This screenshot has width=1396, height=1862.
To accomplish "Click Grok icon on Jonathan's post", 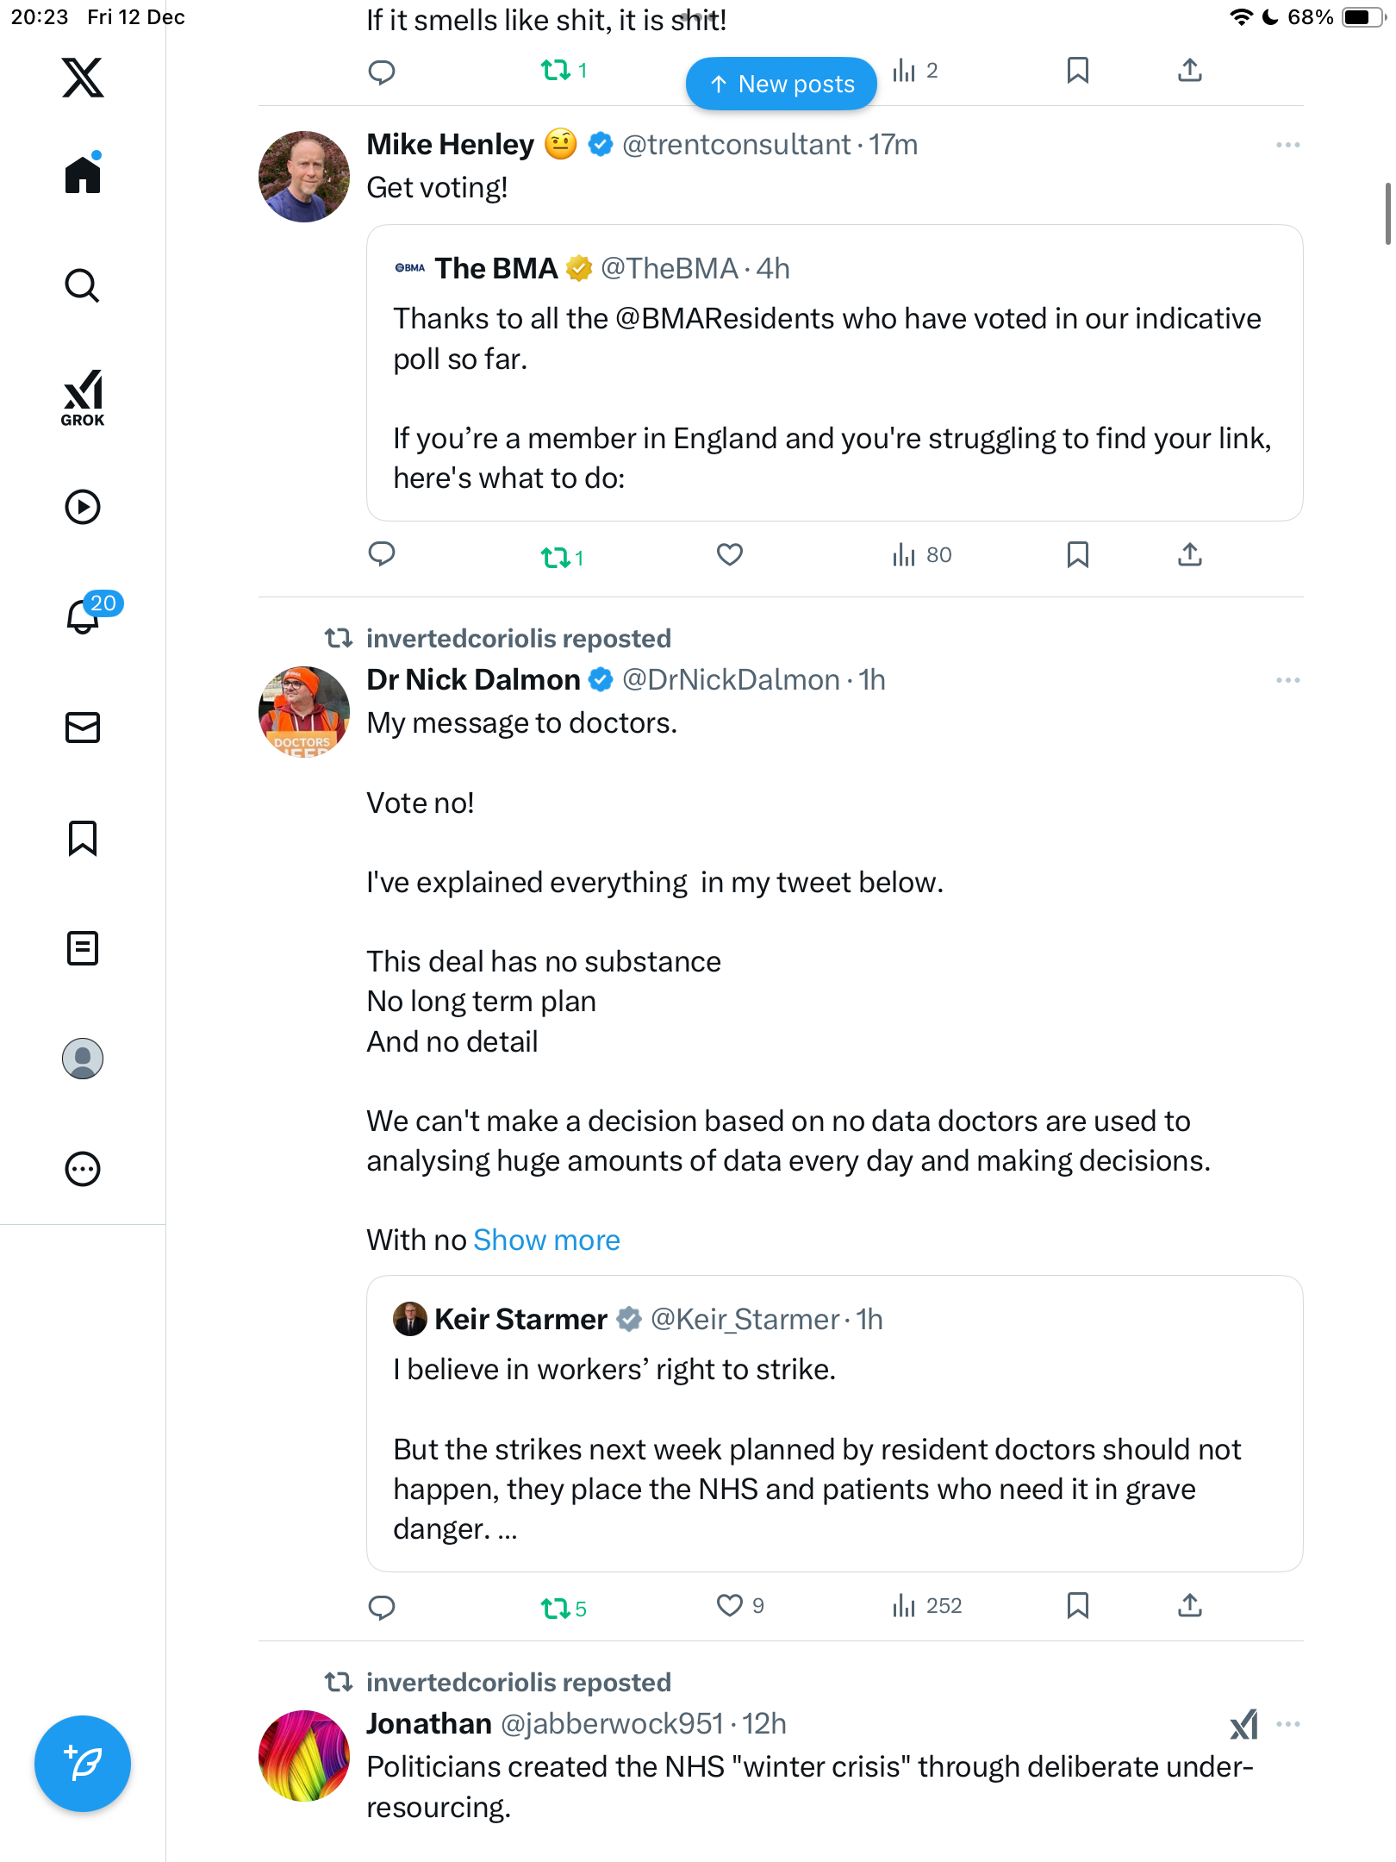I will point(1243,1724).
